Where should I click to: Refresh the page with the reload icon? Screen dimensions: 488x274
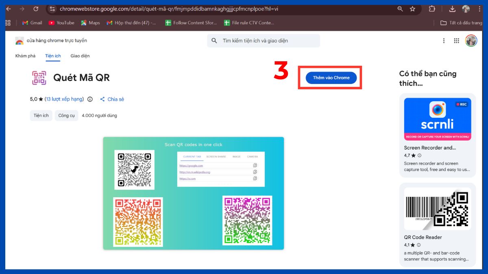coord(36,9)
